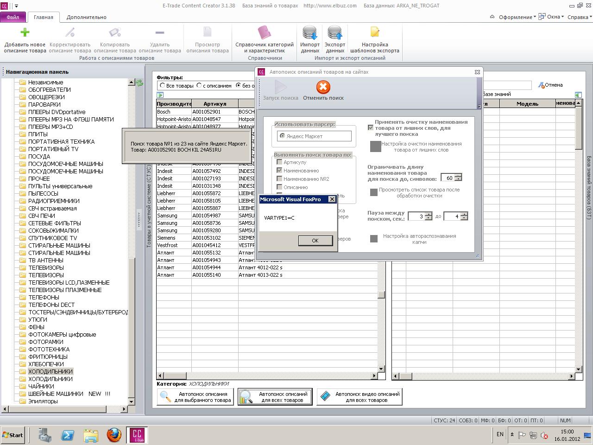This screenshot has height=445, width=593.
Task: Click the Модель column header in knowledge base table
Action: pyautogui.click(x=527, y=104)
